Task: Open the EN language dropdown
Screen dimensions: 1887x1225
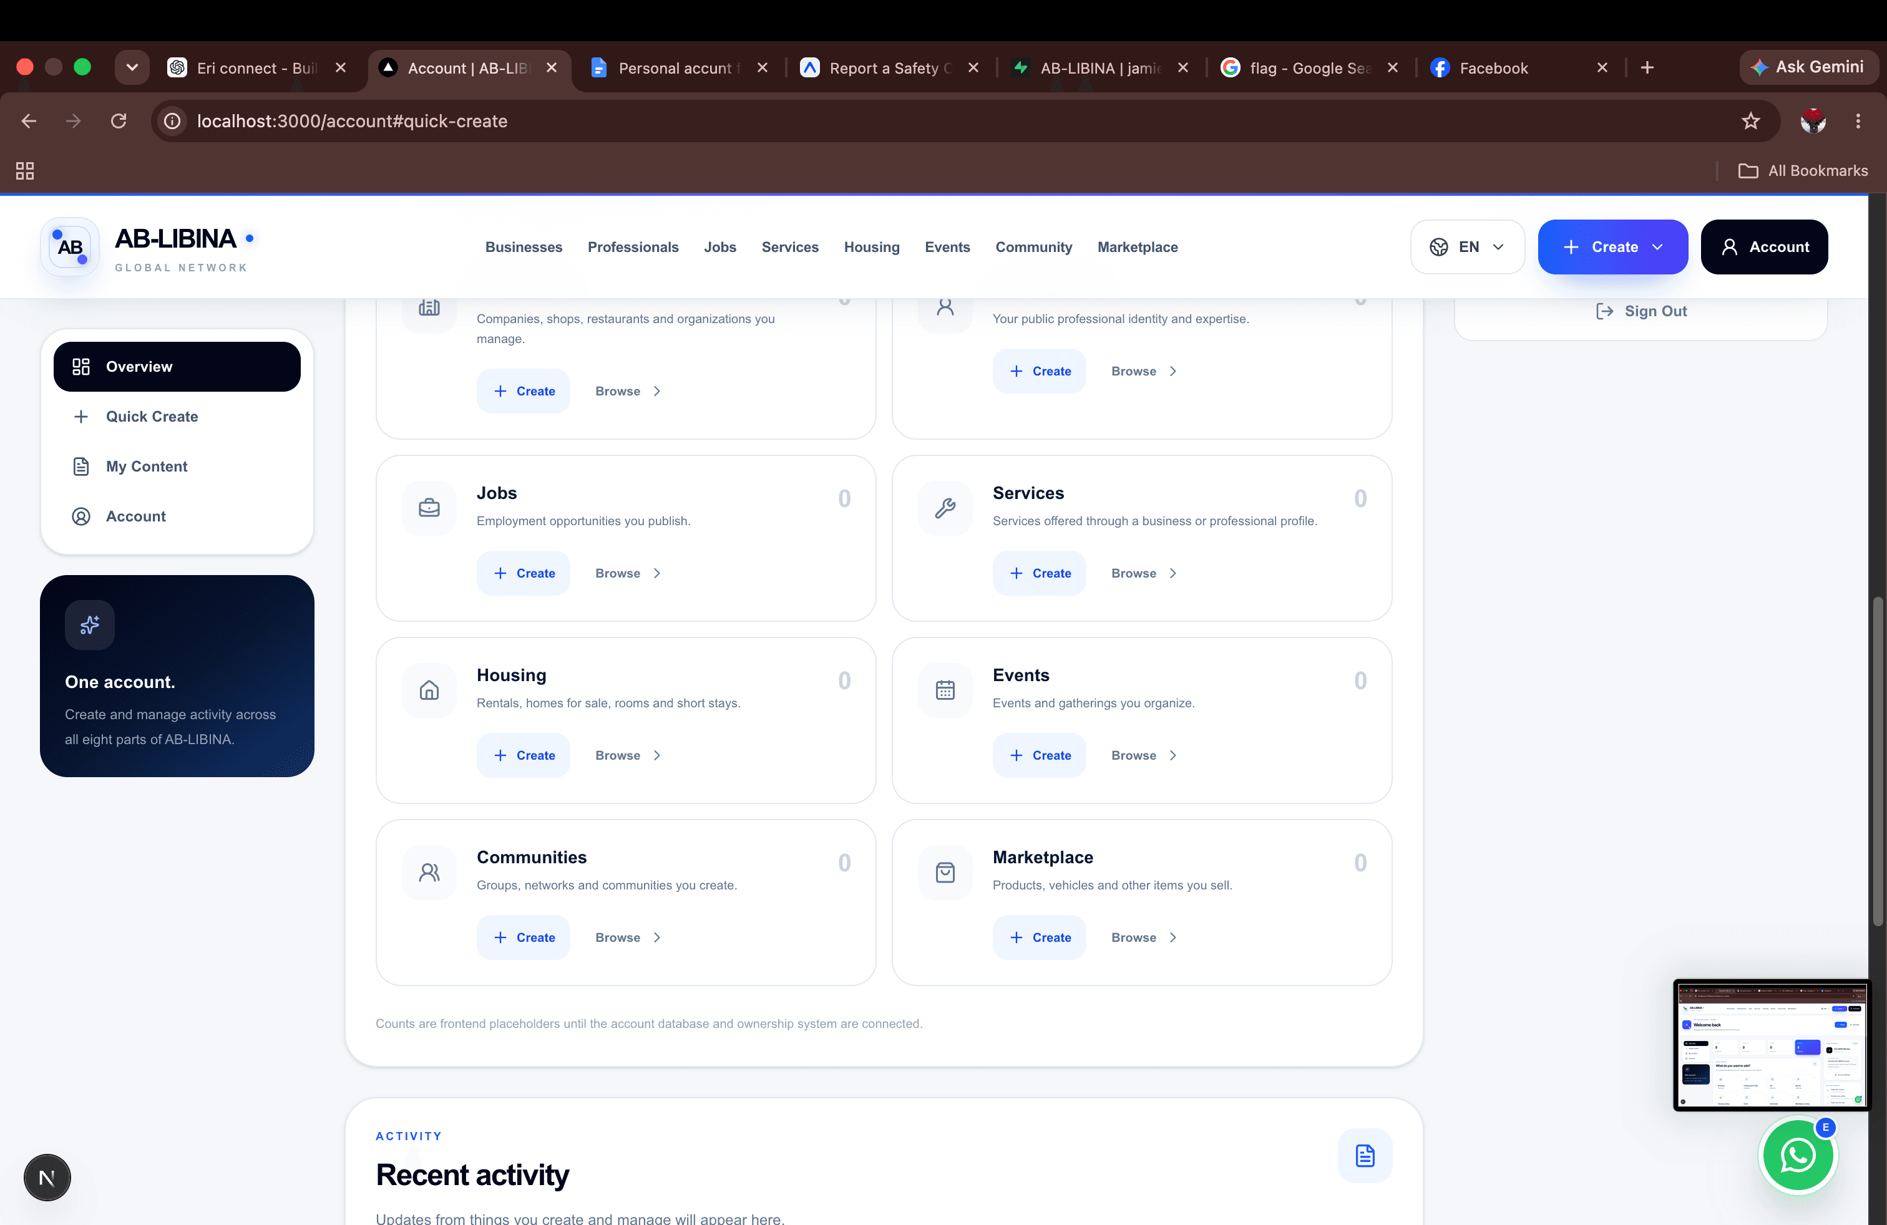Action: pyautogui.click(x=1467, y=247)
